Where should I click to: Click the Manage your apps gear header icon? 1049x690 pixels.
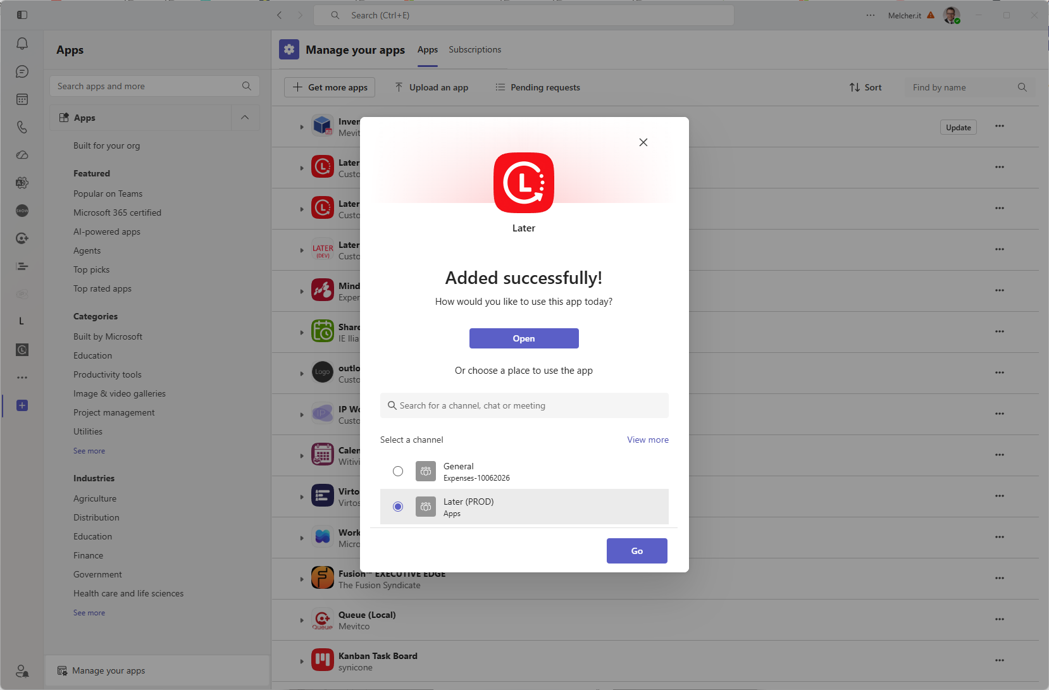pyautogui.click(x=289, y=49)
